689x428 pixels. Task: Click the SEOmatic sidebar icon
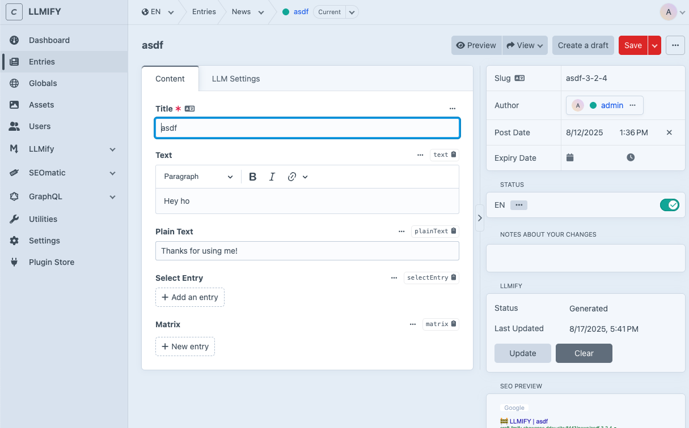(14, 173)
